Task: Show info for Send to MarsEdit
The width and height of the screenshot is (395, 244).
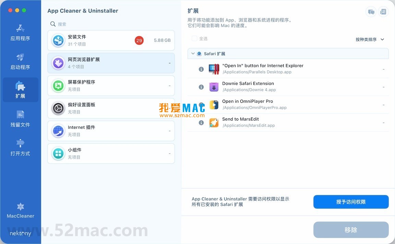Action: click(x=201, y=123)
